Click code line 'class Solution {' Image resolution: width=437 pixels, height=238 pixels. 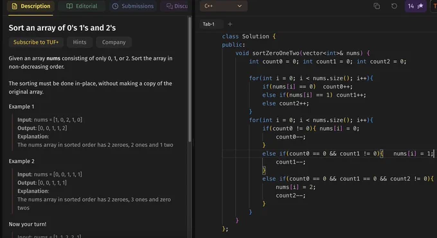249,37
